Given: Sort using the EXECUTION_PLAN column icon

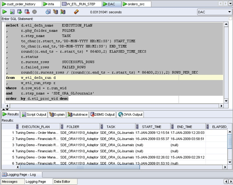Looking at the screenshot, I should point(17,126).
